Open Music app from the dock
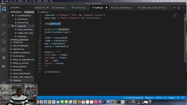Screen dimensions: 187x105 coord(96,102)
